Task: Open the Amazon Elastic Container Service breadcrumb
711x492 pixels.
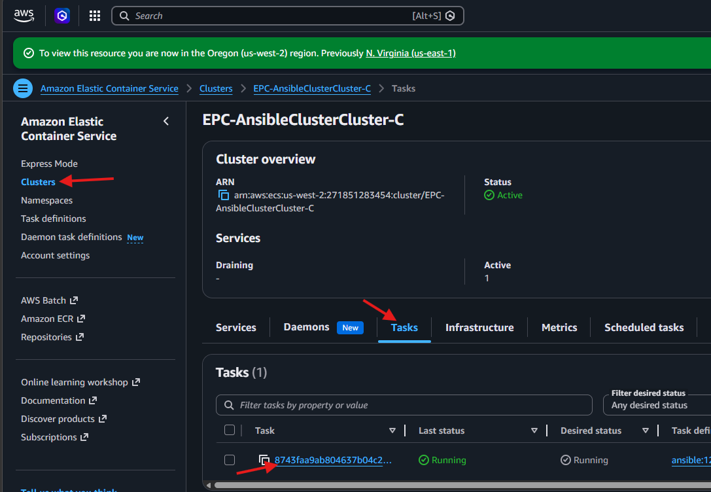Action: pos(109,88)
